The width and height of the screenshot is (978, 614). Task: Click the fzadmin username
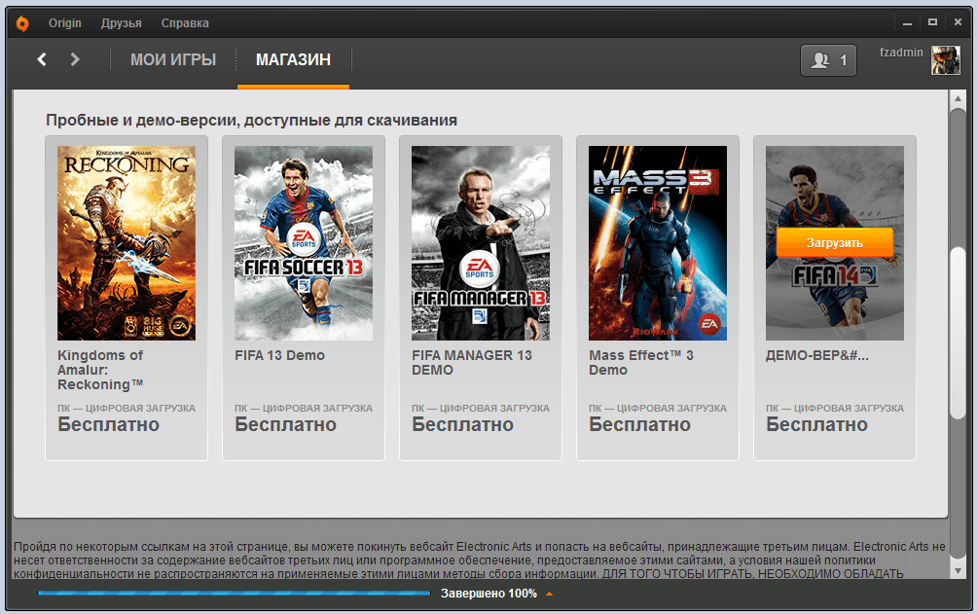pos(901,53)
